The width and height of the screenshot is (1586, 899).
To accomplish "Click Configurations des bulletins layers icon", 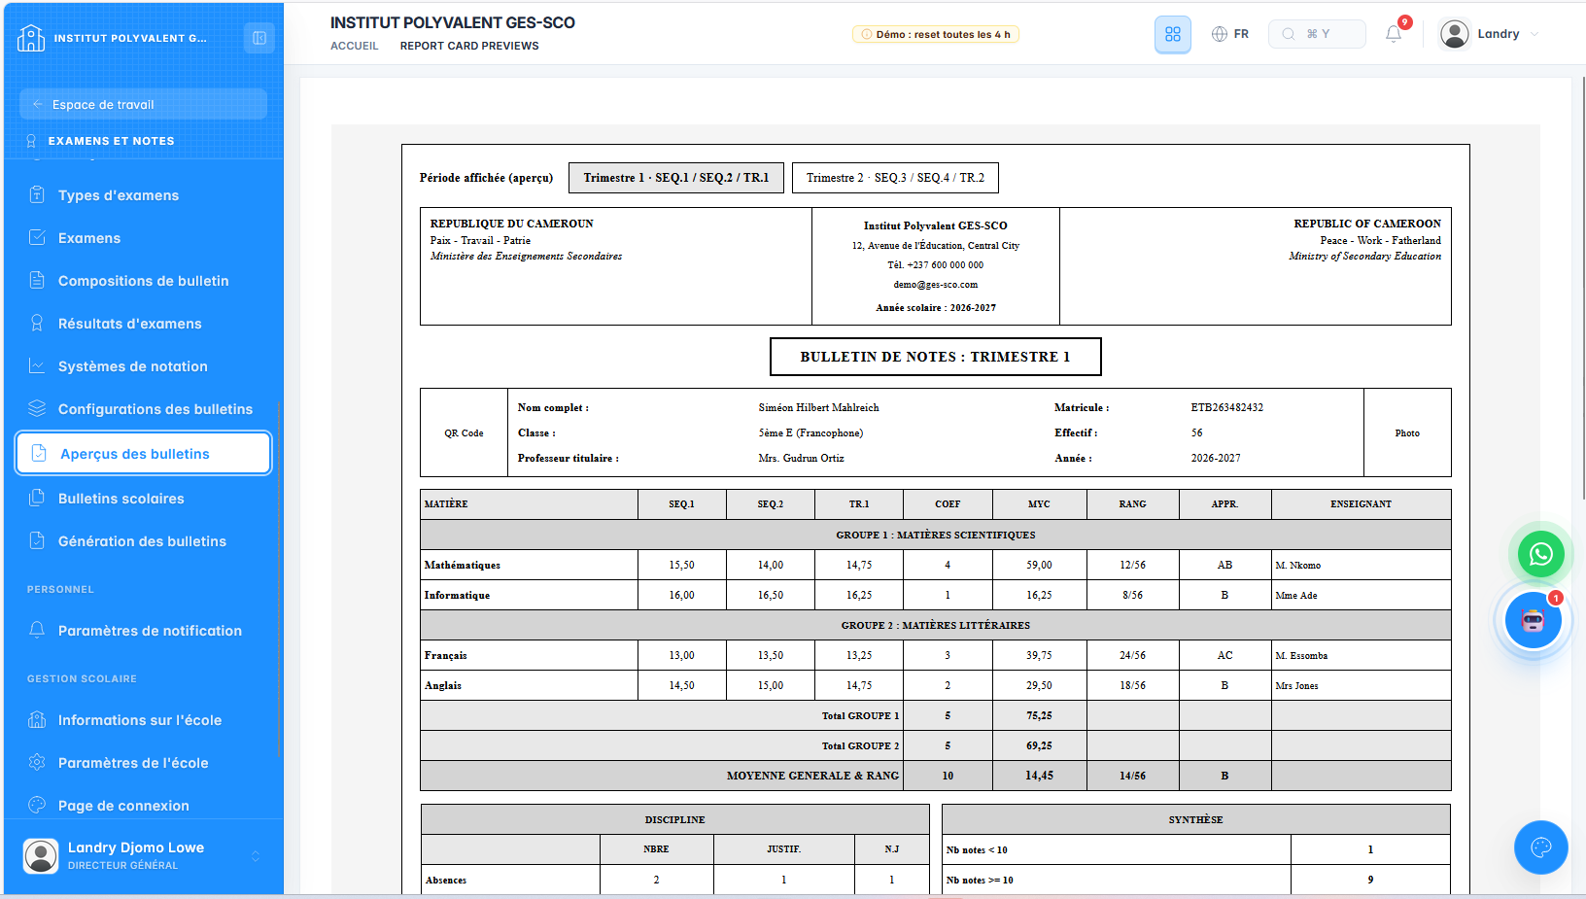I will 37,408.
